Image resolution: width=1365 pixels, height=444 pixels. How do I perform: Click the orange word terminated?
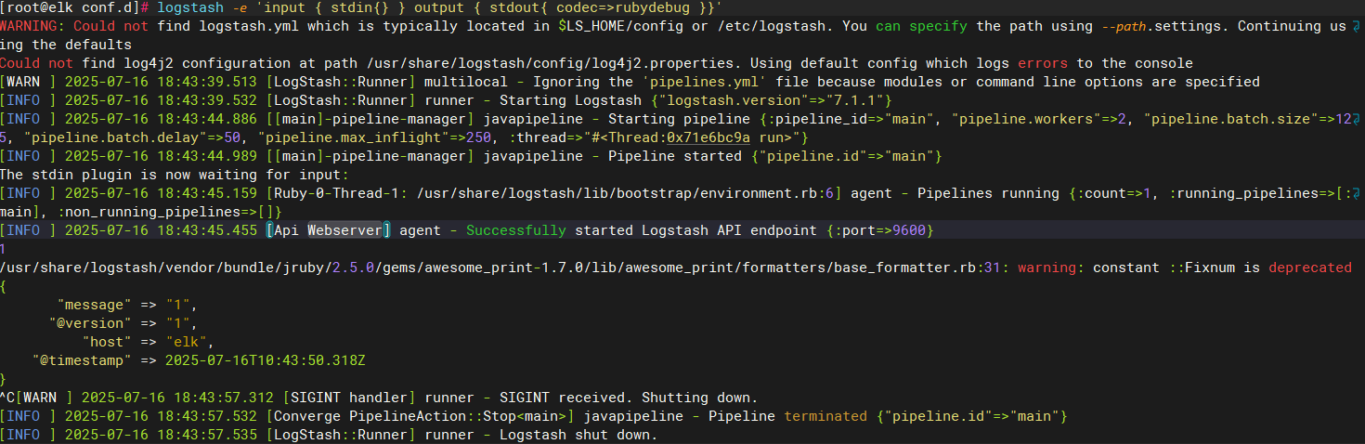(827, 416)
